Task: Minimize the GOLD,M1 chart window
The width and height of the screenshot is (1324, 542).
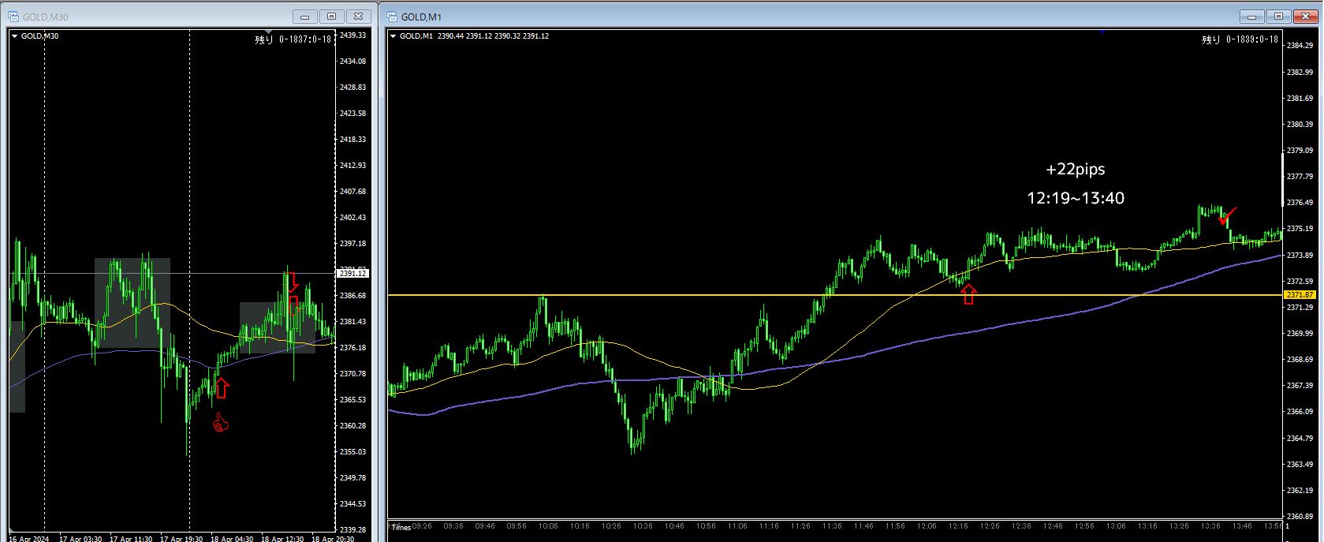Action: tap(1252, 16)
